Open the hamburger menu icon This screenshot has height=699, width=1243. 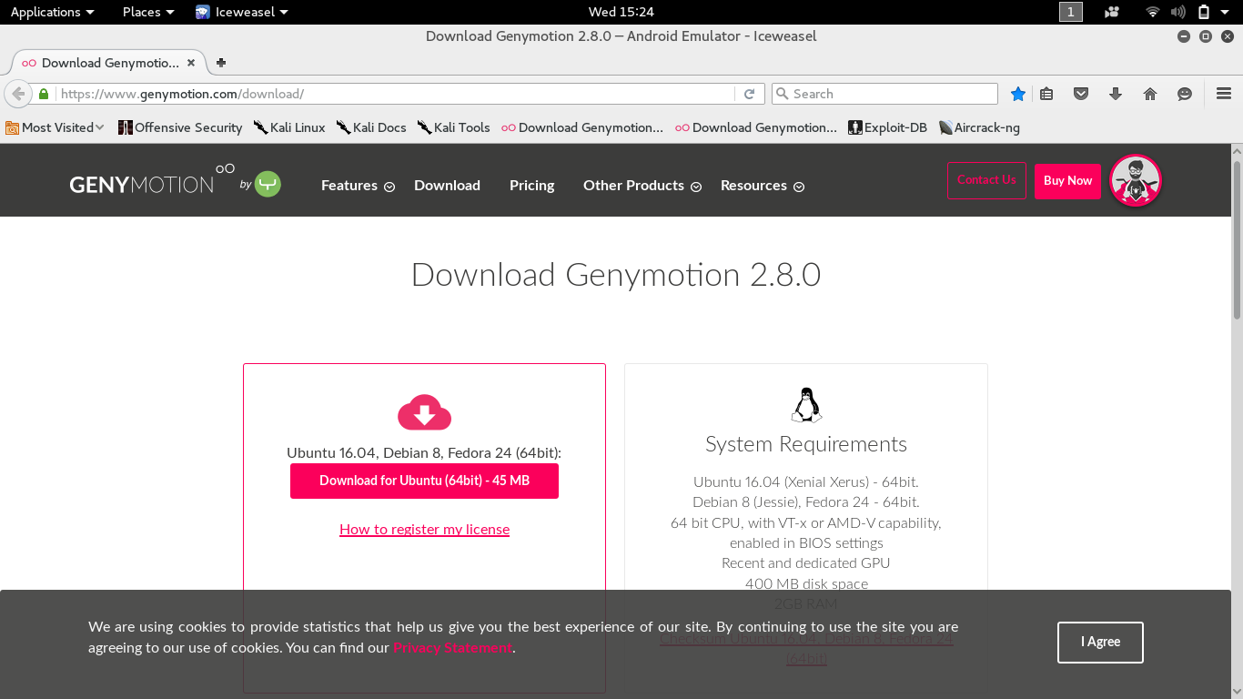1224,94
